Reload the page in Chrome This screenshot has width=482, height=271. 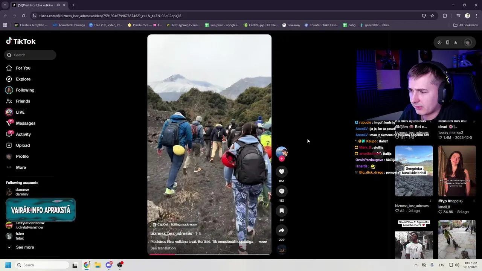tap(23, 16)
